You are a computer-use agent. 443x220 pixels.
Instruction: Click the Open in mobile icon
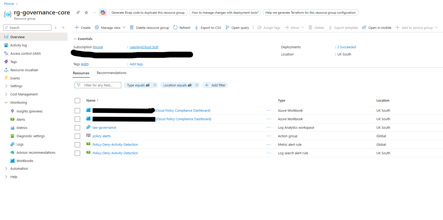(364, 27)
